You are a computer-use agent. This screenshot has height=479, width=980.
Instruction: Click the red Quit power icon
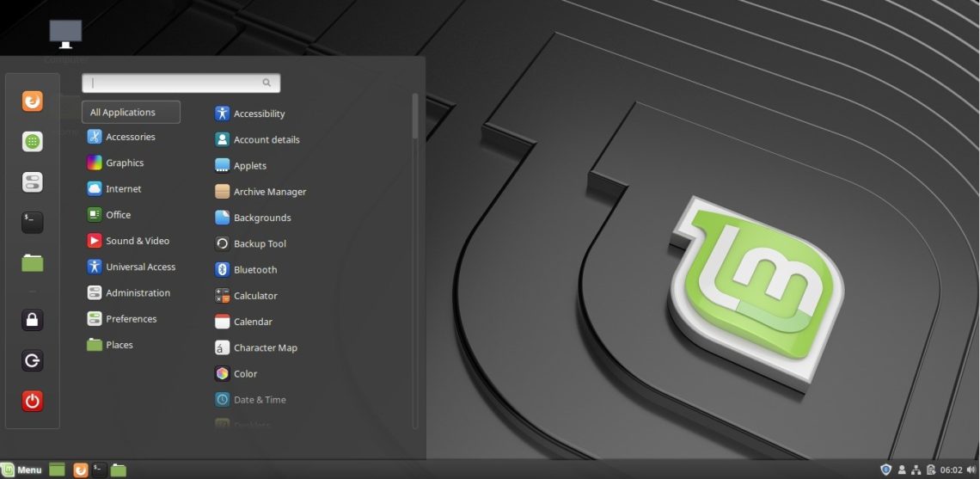click(33, 401)
